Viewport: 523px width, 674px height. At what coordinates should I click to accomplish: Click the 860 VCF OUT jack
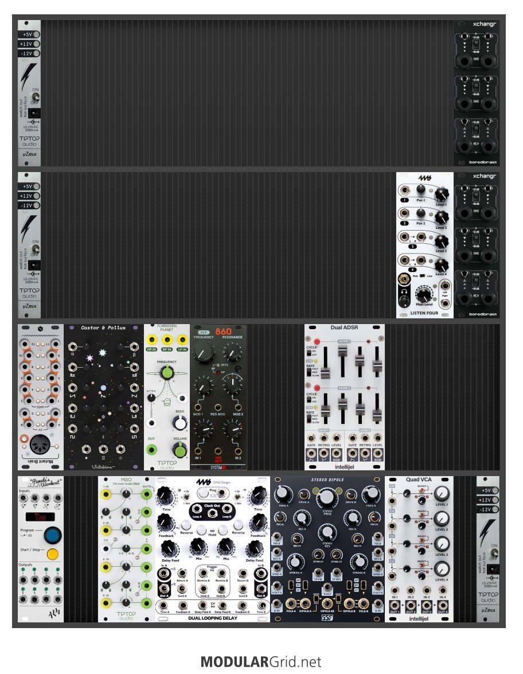pos(218,451)
